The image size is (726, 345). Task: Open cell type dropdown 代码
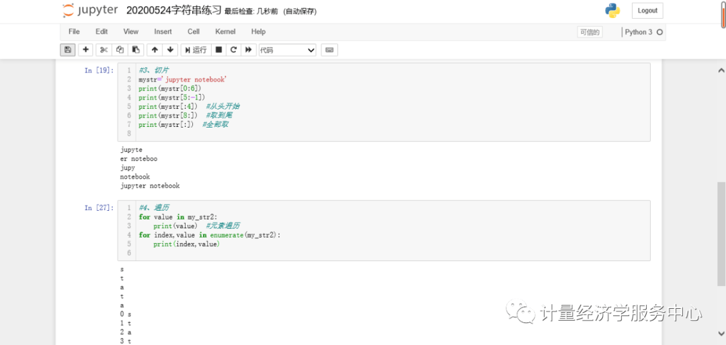[x=287, y=50]
